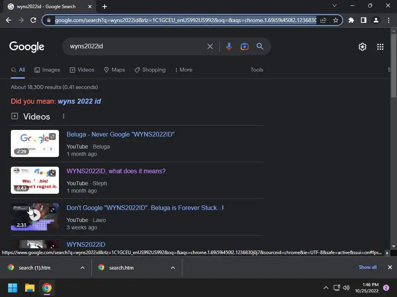Select the browser address bar URL

coord(185,20)
